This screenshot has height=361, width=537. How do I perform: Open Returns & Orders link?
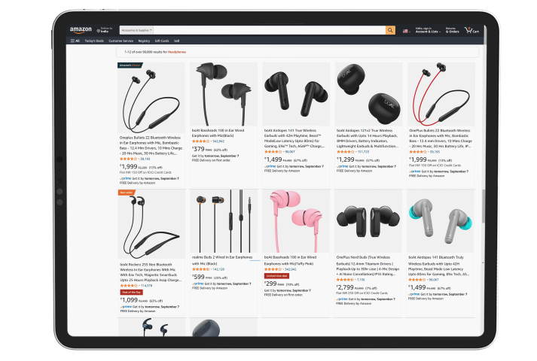pyautogui.click(x=452, y=30)
